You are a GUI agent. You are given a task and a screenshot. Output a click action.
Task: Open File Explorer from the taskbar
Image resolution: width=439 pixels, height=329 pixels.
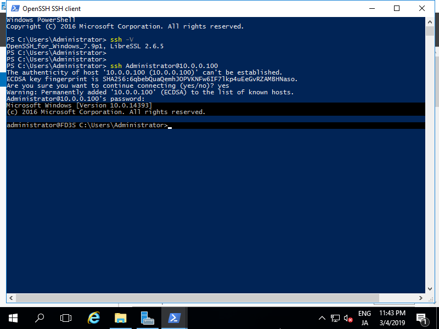(121, 318)
